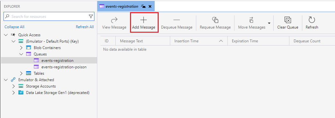Expand the Tables node

tap(21, 73)
